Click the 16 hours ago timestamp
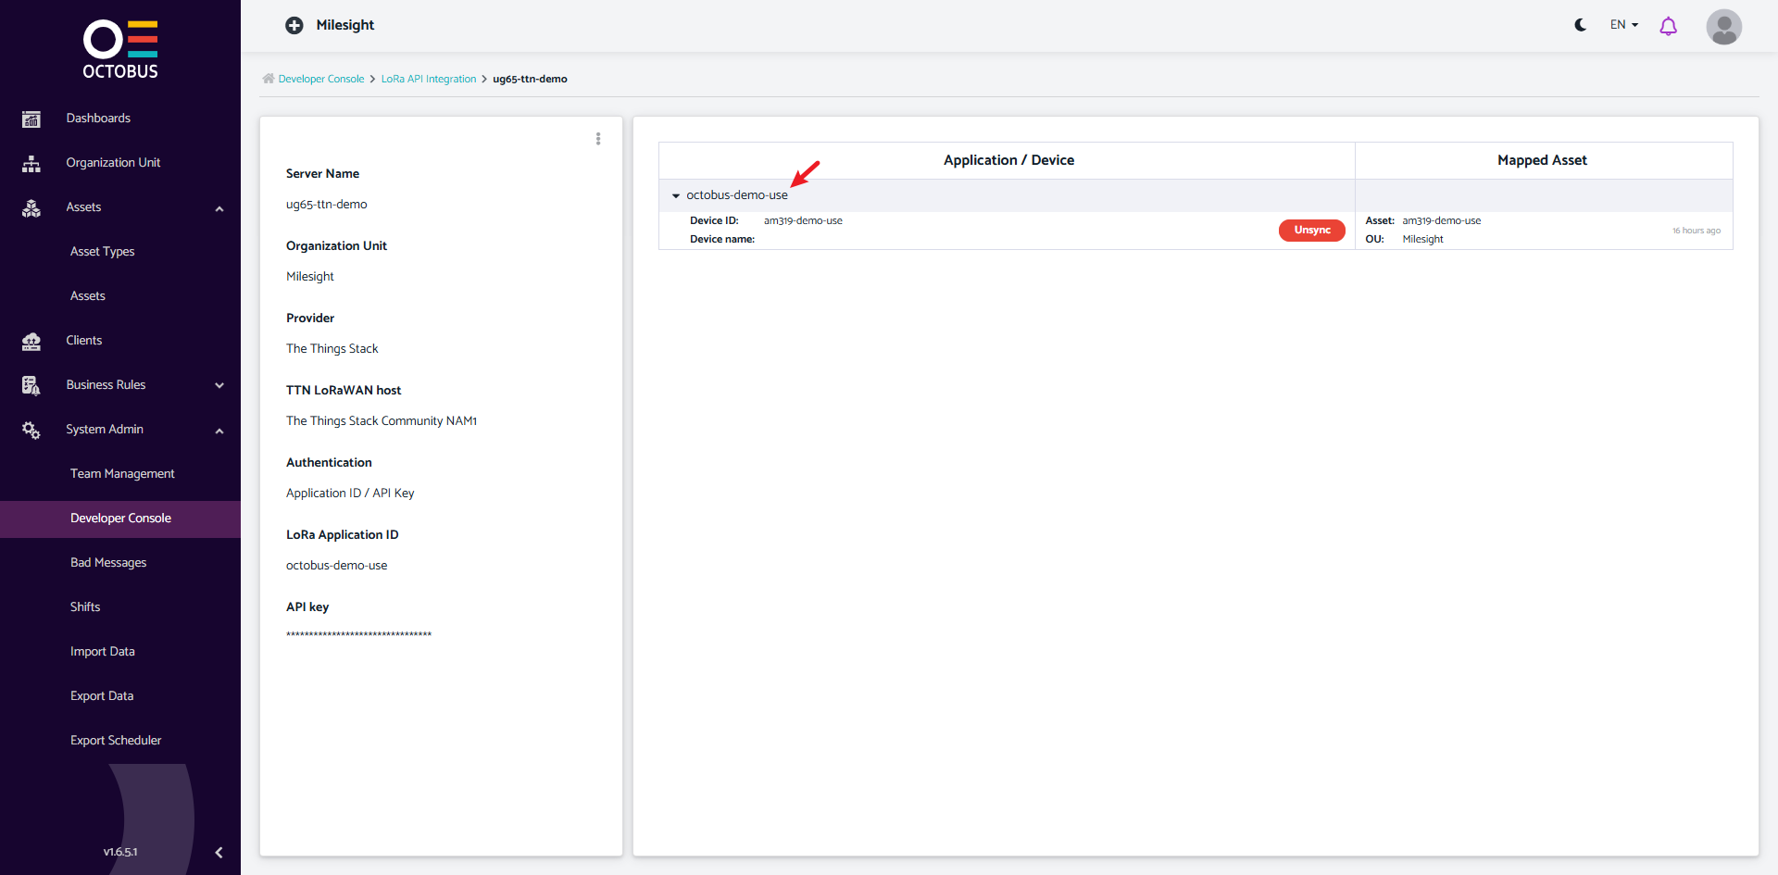The height and width of the screenshot is (875, 1778). [1697, 231]
